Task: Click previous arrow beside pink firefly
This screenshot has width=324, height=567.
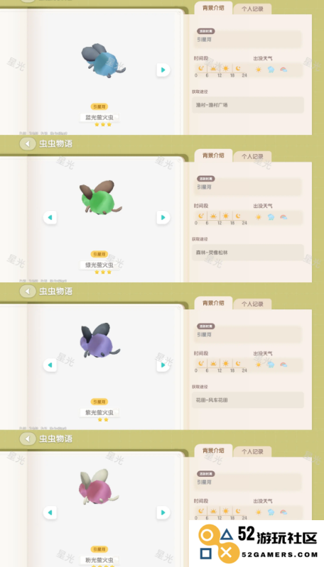Action: click(50, 512)
